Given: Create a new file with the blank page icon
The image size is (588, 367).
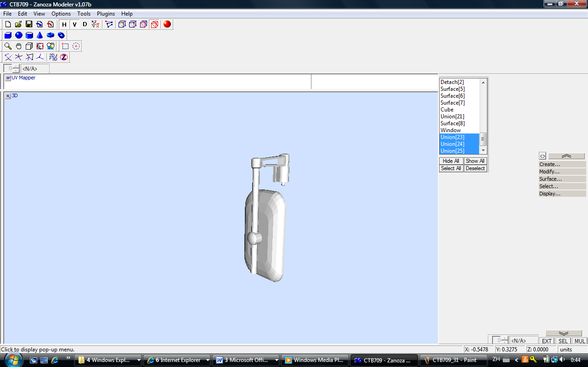Looking at the screenshot, I should [8, 24].
